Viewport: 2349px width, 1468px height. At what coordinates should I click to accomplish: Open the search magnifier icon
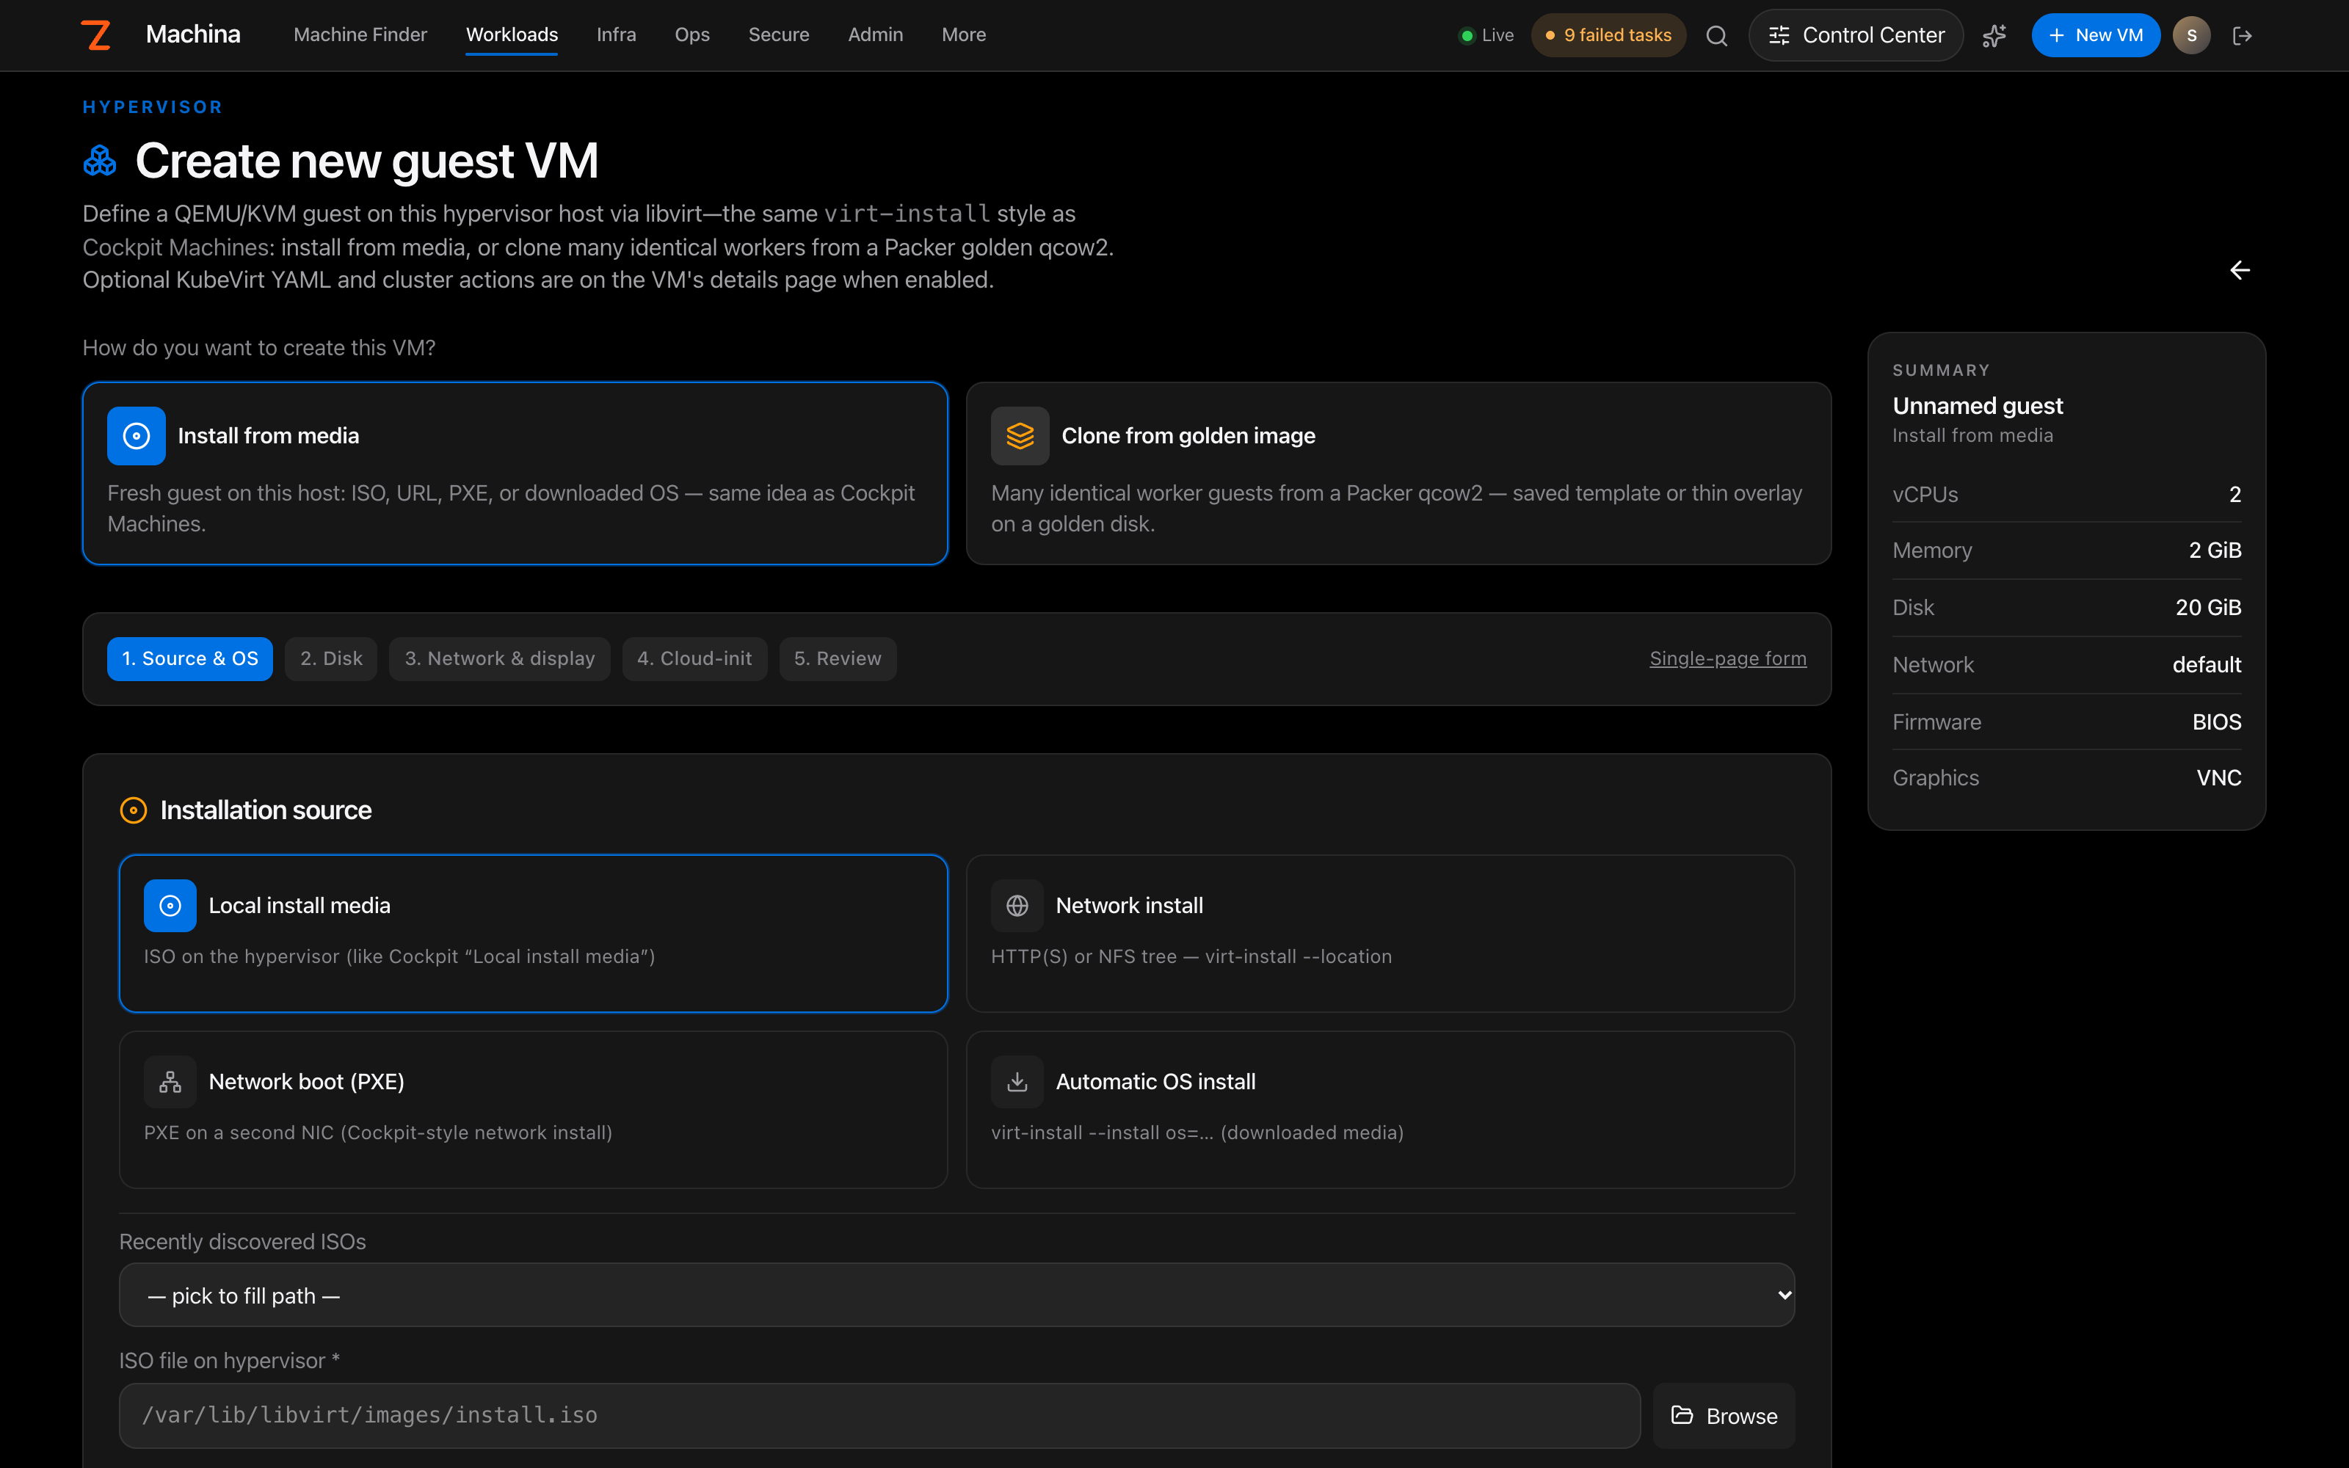tap(1716, 36)
